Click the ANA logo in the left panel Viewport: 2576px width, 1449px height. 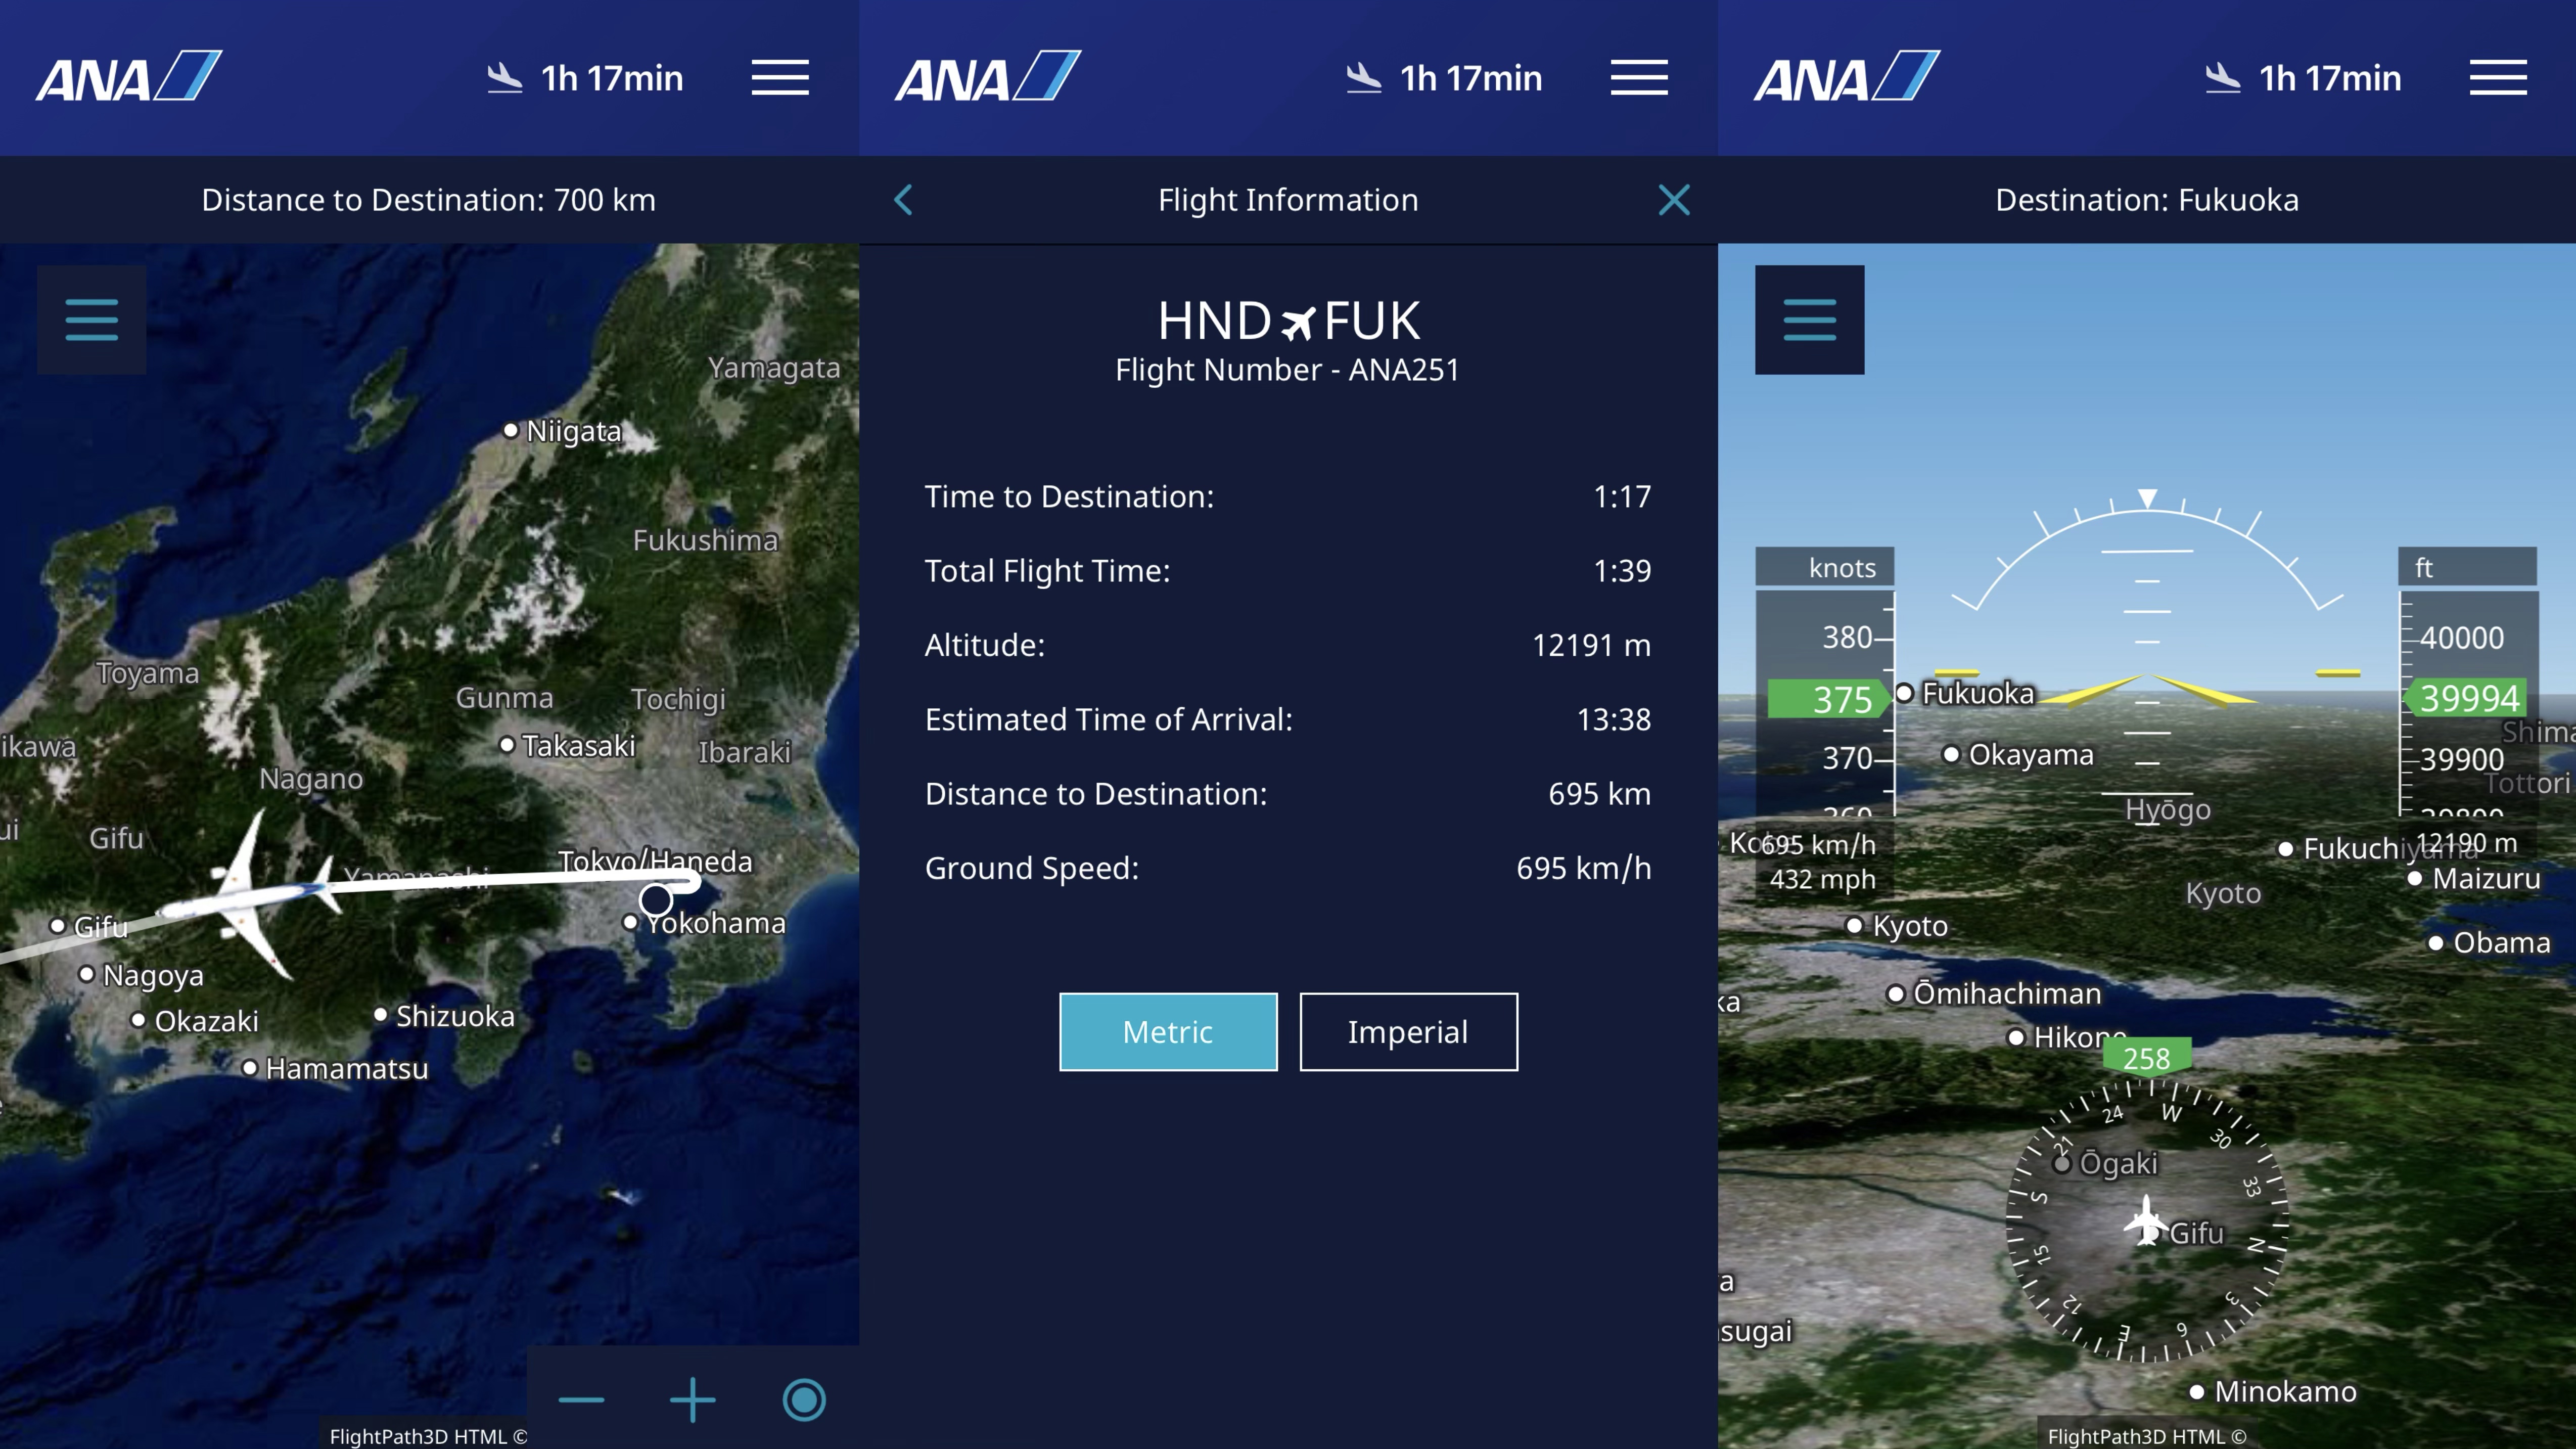[x=129, y=76]
